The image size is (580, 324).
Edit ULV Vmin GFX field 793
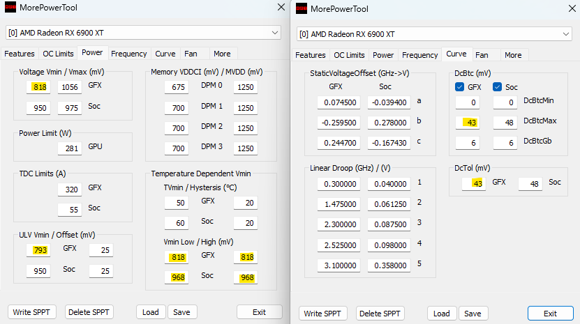point(38,250)
